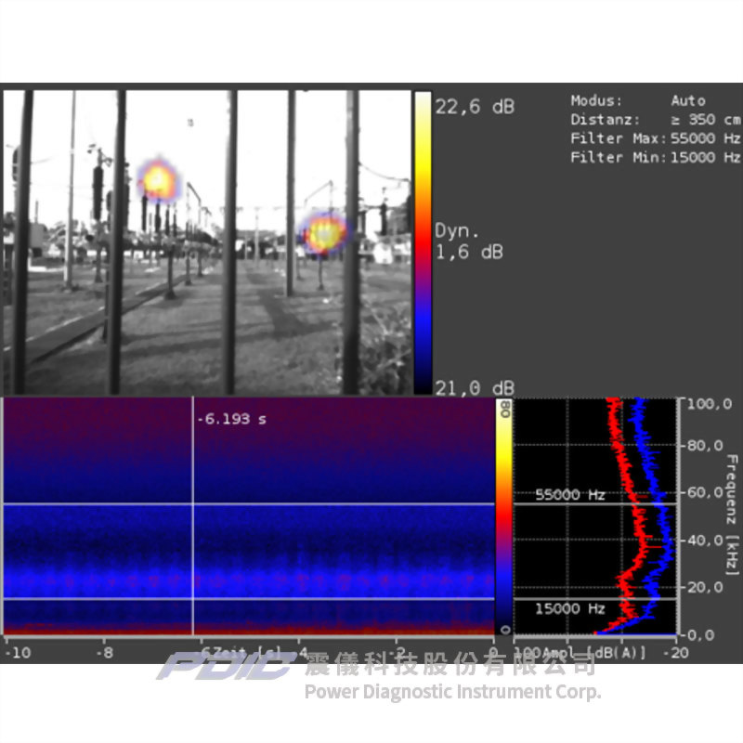
Task: Click the right acoustic hotspot near the pole
Action: click(x=325, y=232)
